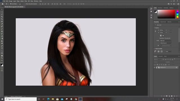
Task: Open the more options dots in options bar
Action: pyautogui.click(x=64, y=4)
